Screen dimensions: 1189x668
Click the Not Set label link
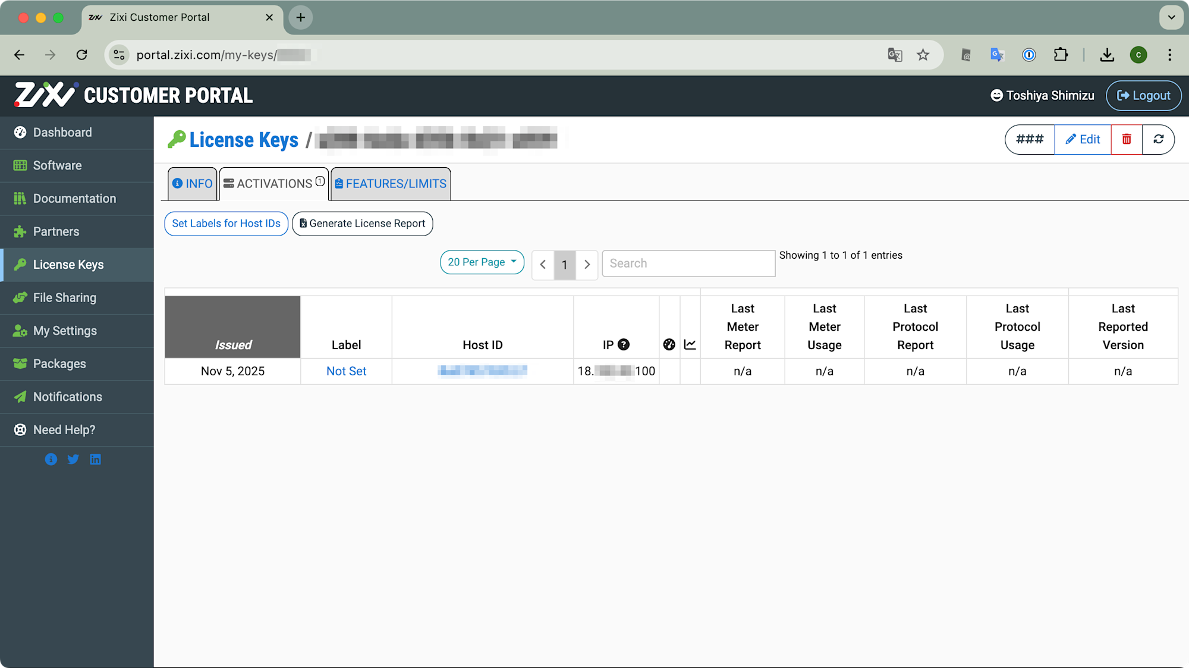click(346, 371)
